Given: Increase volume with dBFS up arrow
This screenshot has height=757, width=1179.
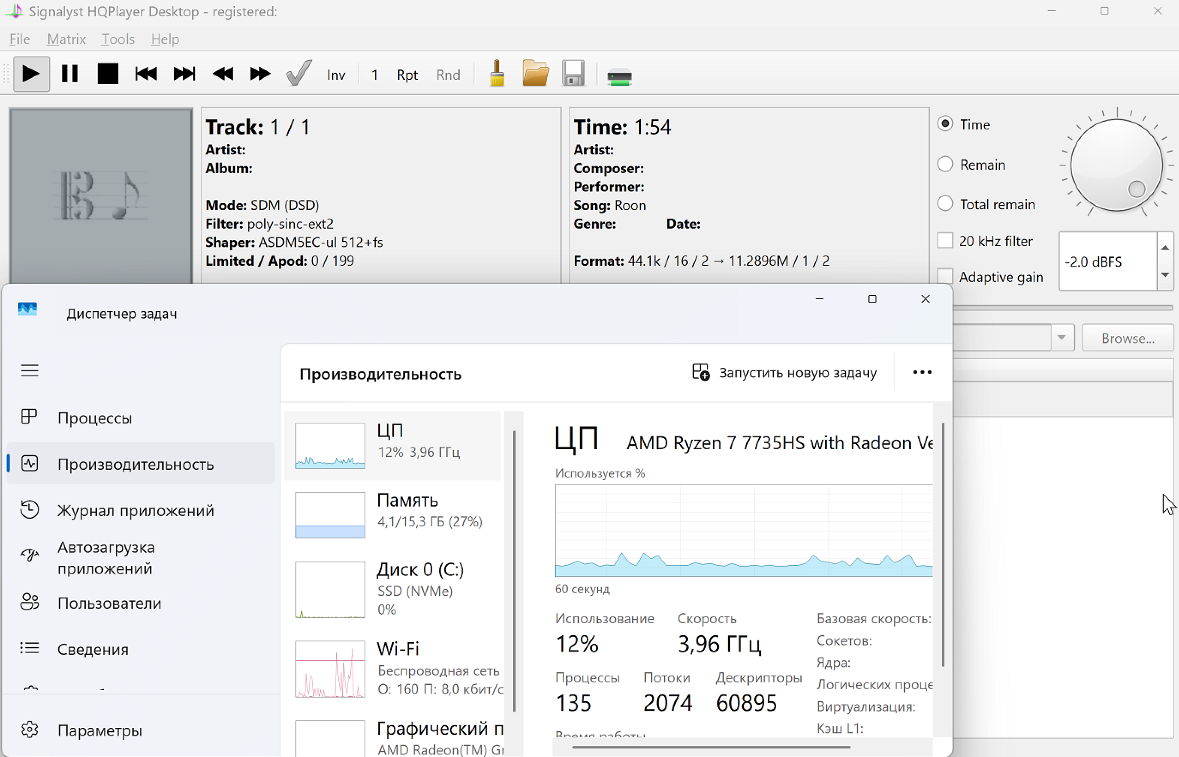Looking at the screenshot, I should click(x=1165, y=248).
